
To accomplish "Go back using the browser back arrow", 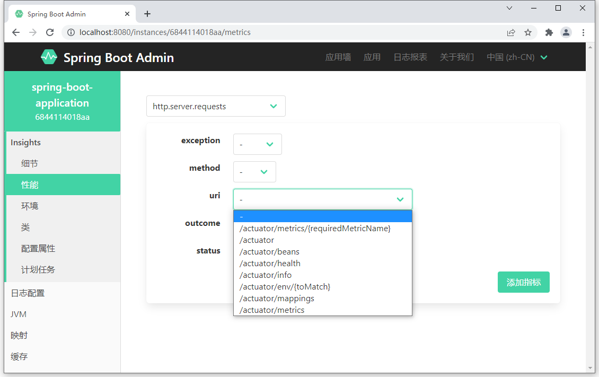I will [16, 32].
